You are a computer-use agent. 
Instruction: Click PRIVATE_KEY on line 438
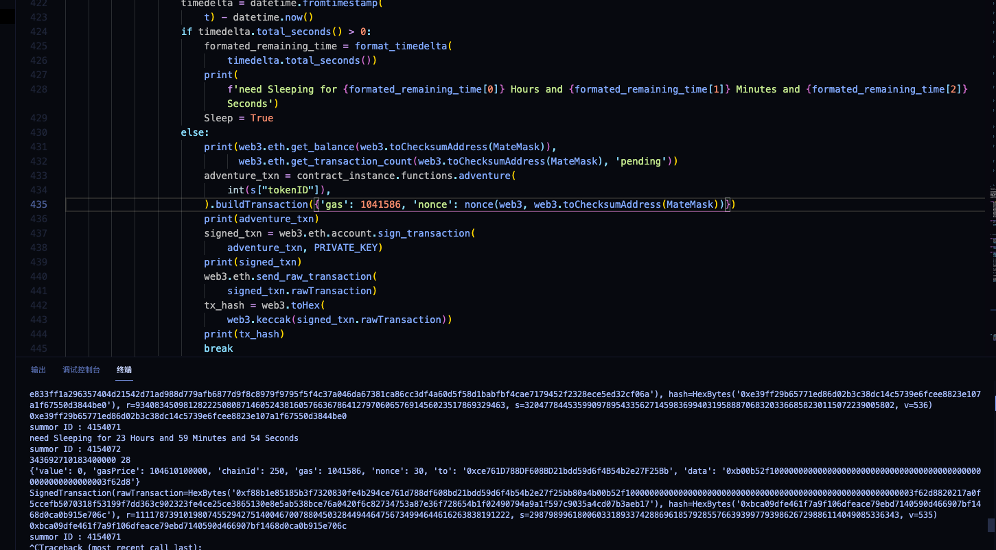346,248
